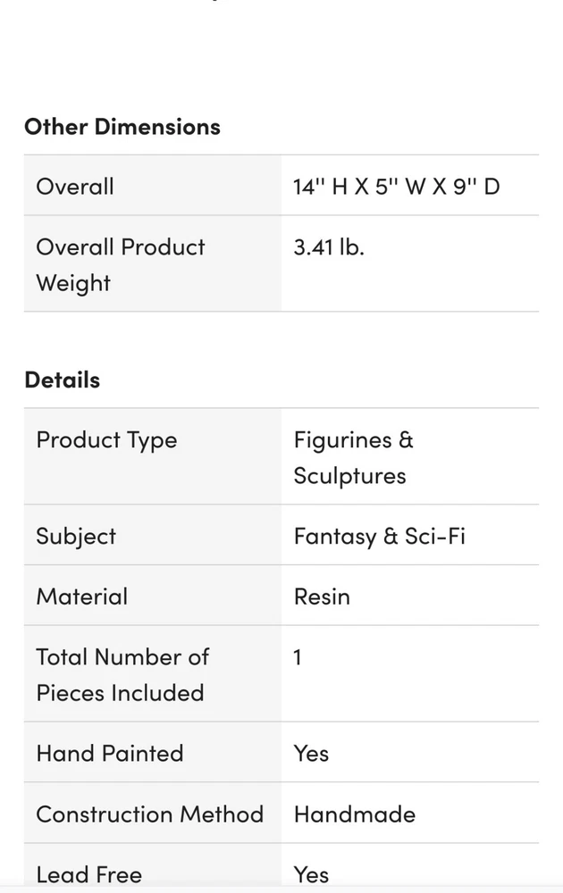Click the pieces included value 1
Screen dimensions: 563x893
click(x=298, y=658)
